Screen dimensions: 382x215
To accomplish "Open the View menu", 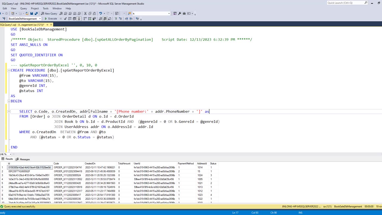I will (x=13, y=8).
